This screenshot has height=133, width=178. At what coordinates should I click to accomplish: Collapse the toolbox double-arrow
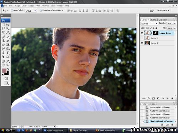[2, 15]
